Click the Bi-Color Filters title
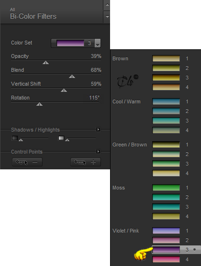Screen dimensions: 201x266 pos(33,16)
